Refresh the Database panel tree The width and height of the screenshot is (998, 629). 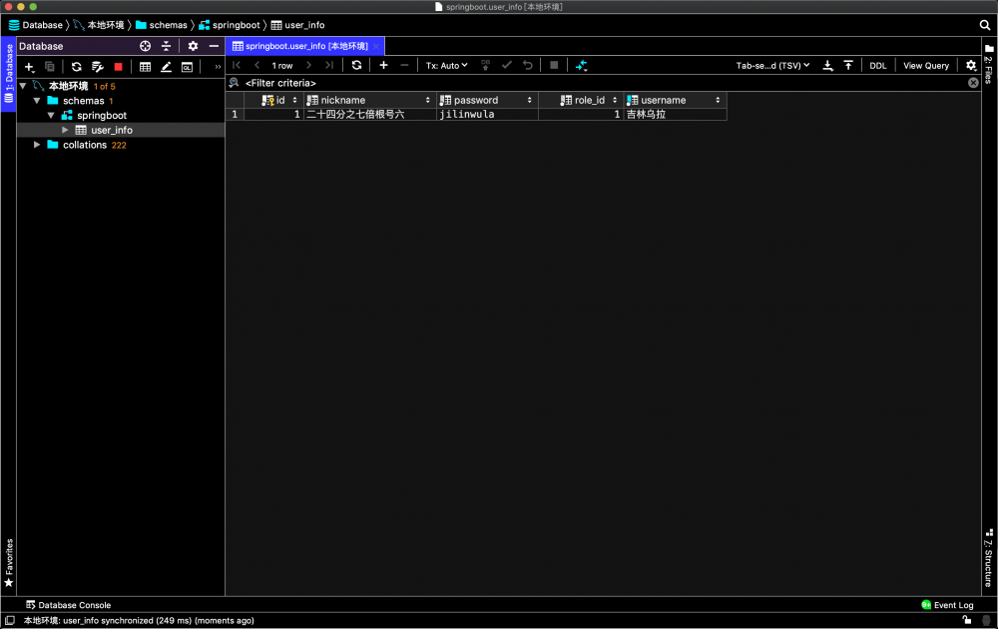pos(77,66)
